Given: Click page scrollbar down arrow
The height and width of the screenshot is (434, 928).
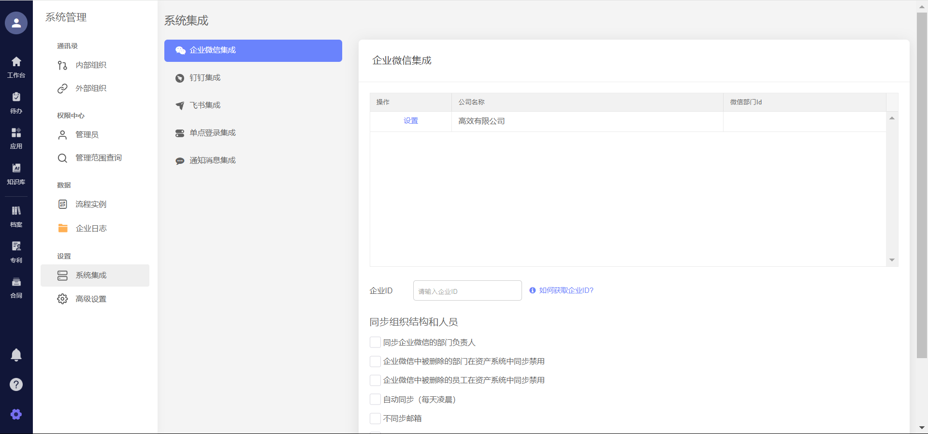Looking at the screenshot, I should 922,428.
